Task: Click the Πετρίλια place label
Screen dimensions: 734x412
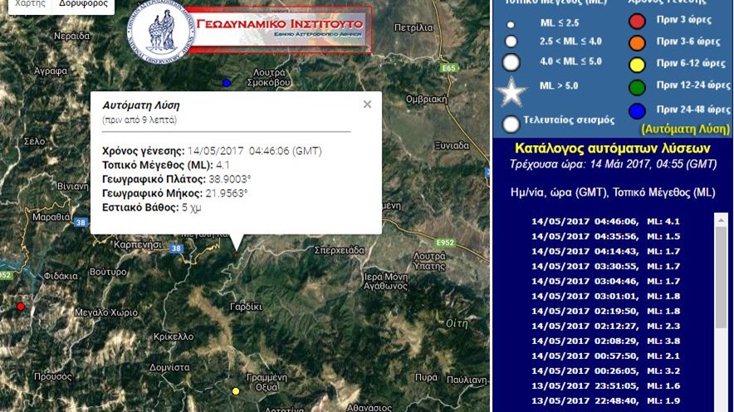Action: 413,28
